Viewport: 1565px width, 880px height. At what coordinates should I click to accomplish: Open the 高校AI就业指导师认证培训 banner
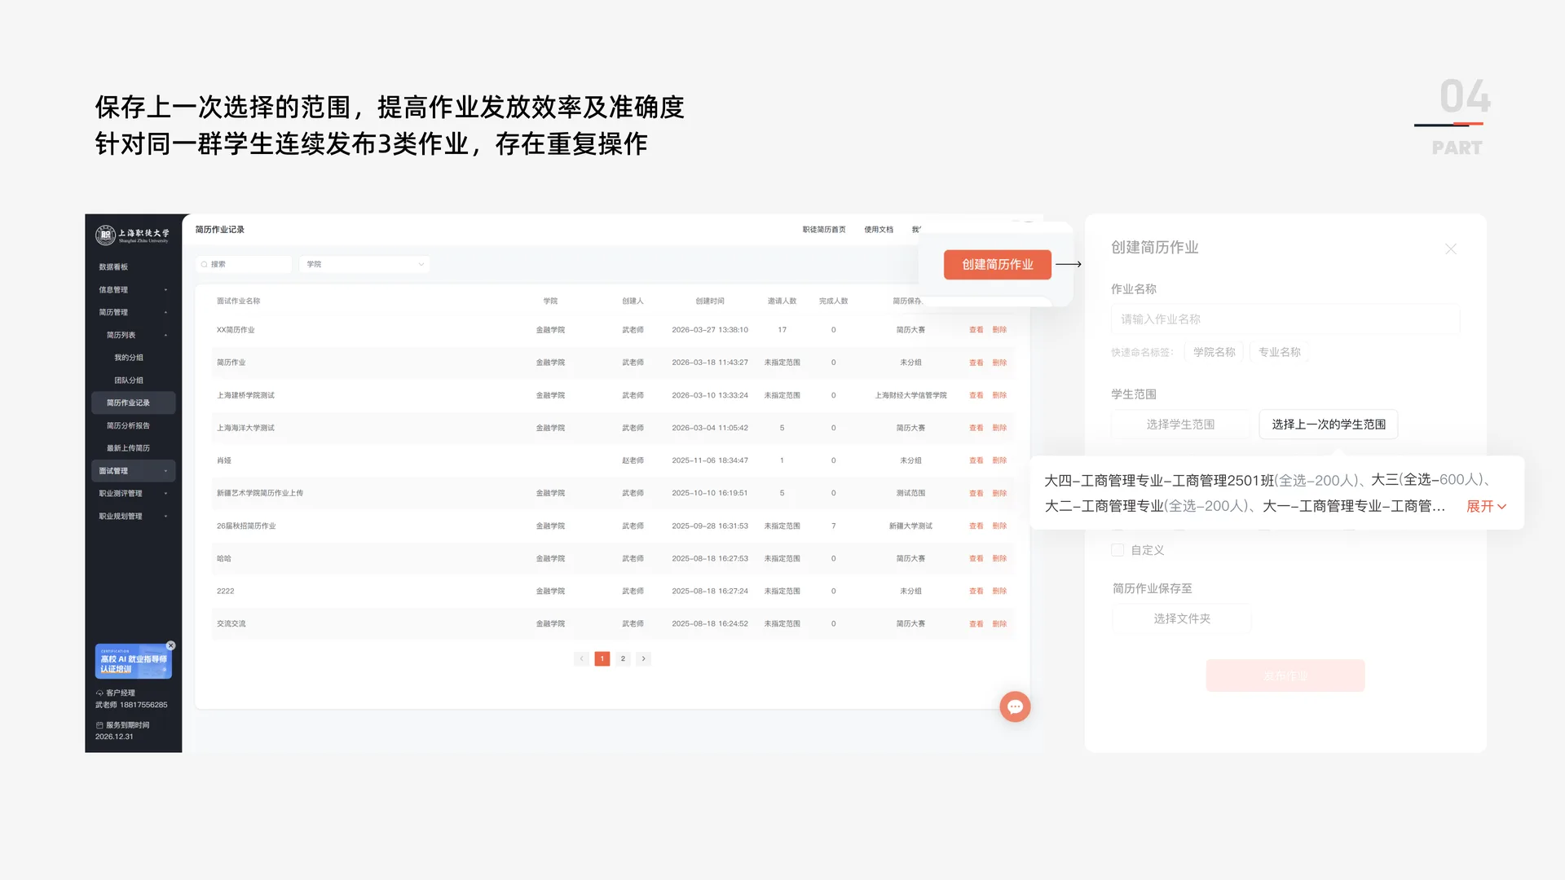tap(133, 662)
